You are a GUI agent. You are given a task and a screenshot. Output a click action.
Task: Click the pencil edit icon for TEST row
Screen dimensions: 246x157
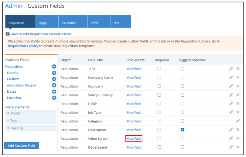coord(231,69)
